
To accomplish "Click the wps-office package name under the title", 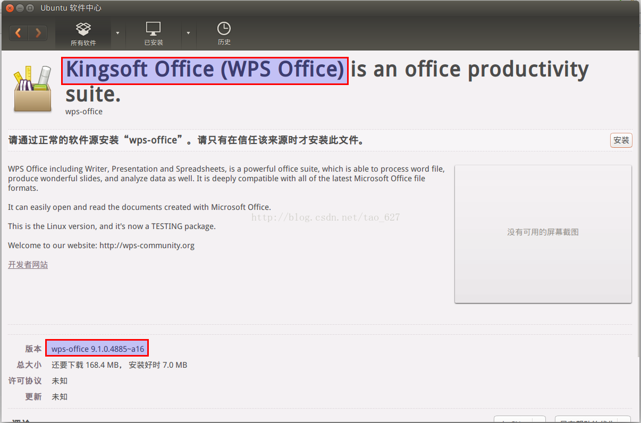I will pos(84,112).
